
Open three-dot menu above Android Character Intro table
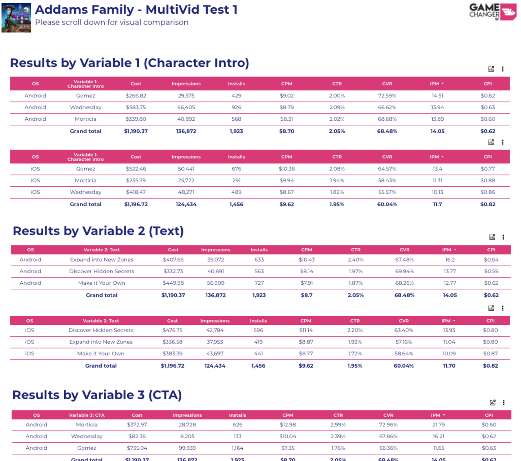503,69
